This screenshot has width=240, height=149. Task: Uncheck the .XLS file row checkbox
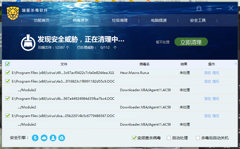coord(7,73)
